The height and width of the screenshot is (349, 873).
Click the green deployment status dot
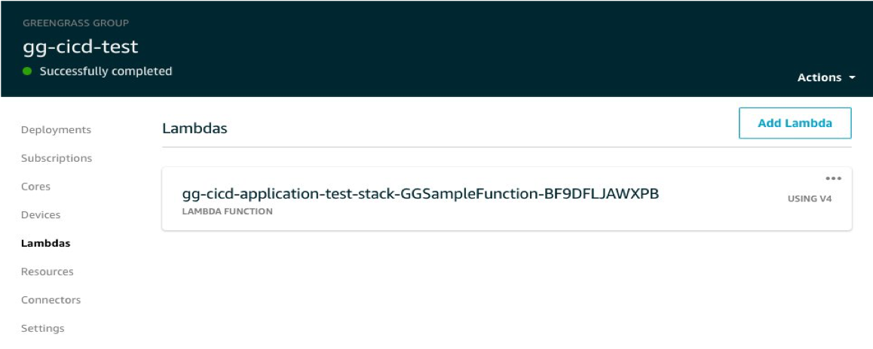point(28,72)
